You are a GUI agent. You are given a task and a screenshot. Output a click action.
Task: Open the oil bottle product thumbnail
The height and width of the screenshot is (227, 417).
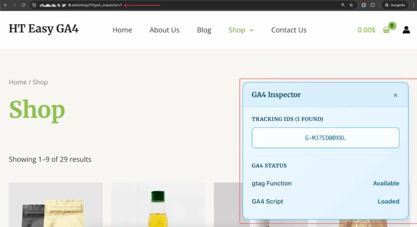click(158, 205)
